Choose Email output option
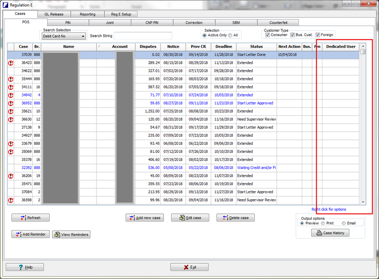 pos(344,223)
